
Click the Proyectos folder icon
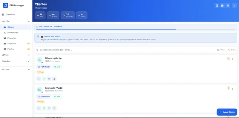(5, 44)
